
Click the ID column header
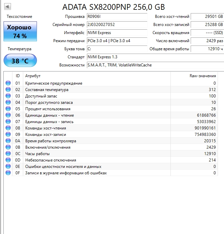(x=18, y=76)
